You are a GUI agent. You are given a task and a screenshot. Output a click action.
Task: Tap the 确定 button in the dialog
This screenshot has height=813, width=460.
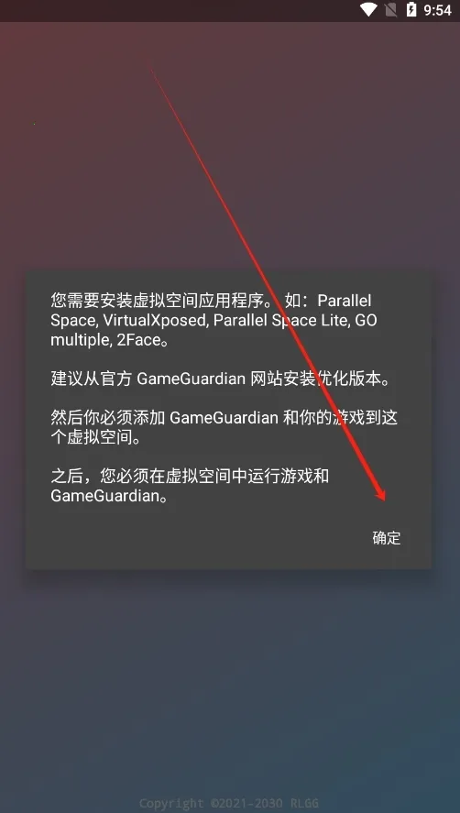tap(387, 538)
